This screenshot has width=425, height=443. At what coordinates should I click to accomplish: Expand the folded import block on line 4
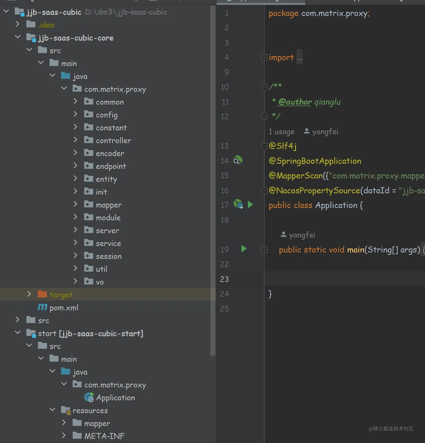pos(264,58)
